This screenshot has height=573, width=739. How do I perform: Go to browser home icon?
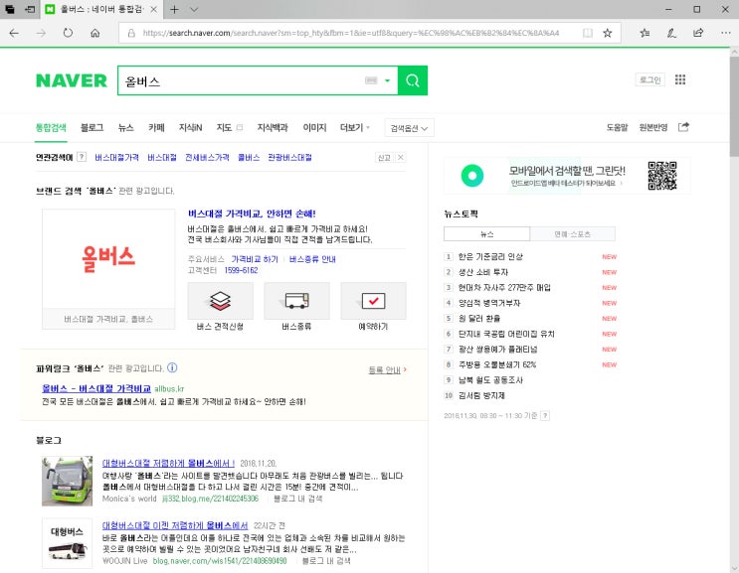(95, 33)
